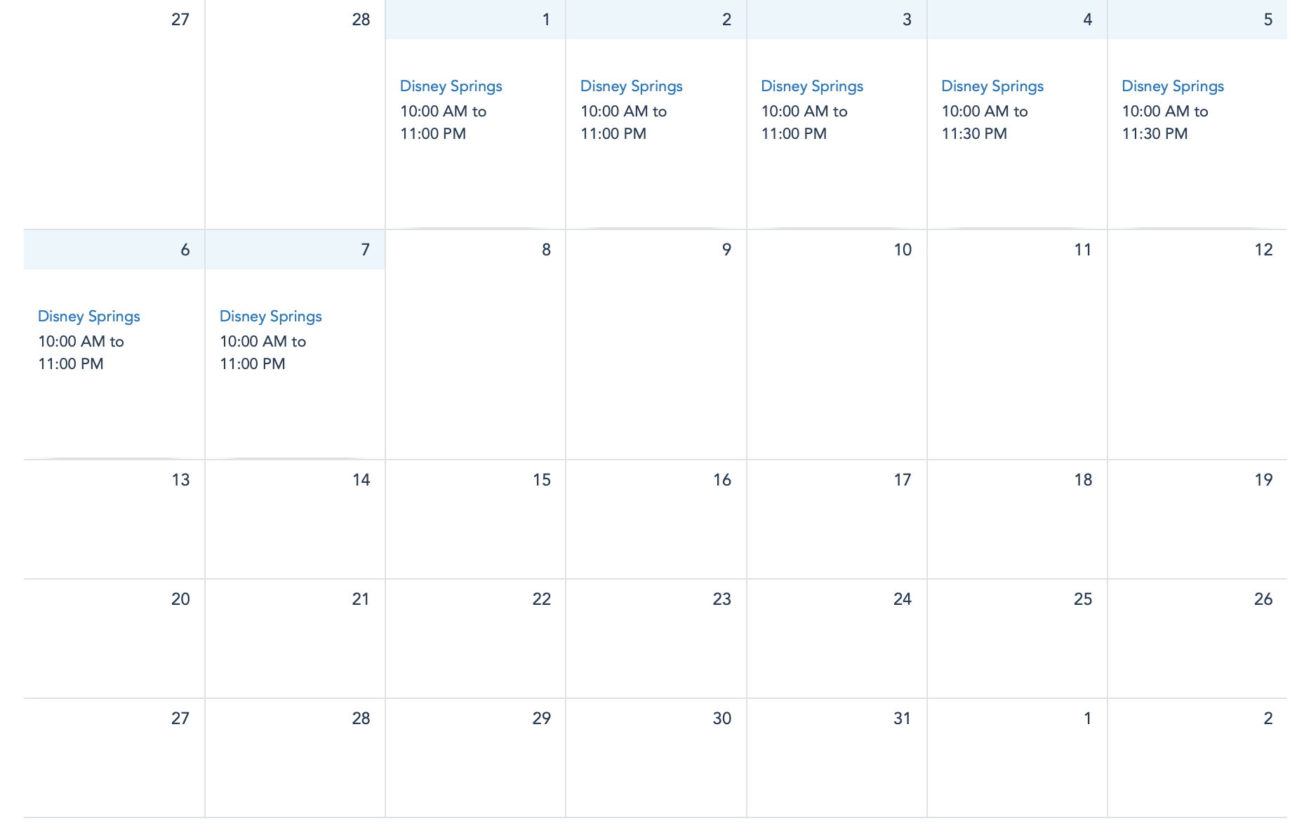
Task: Select day 10 on the calendar
Action: (837, 344)
